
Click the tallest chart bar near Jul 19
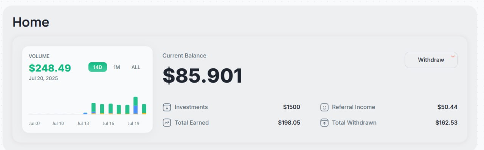135,105
